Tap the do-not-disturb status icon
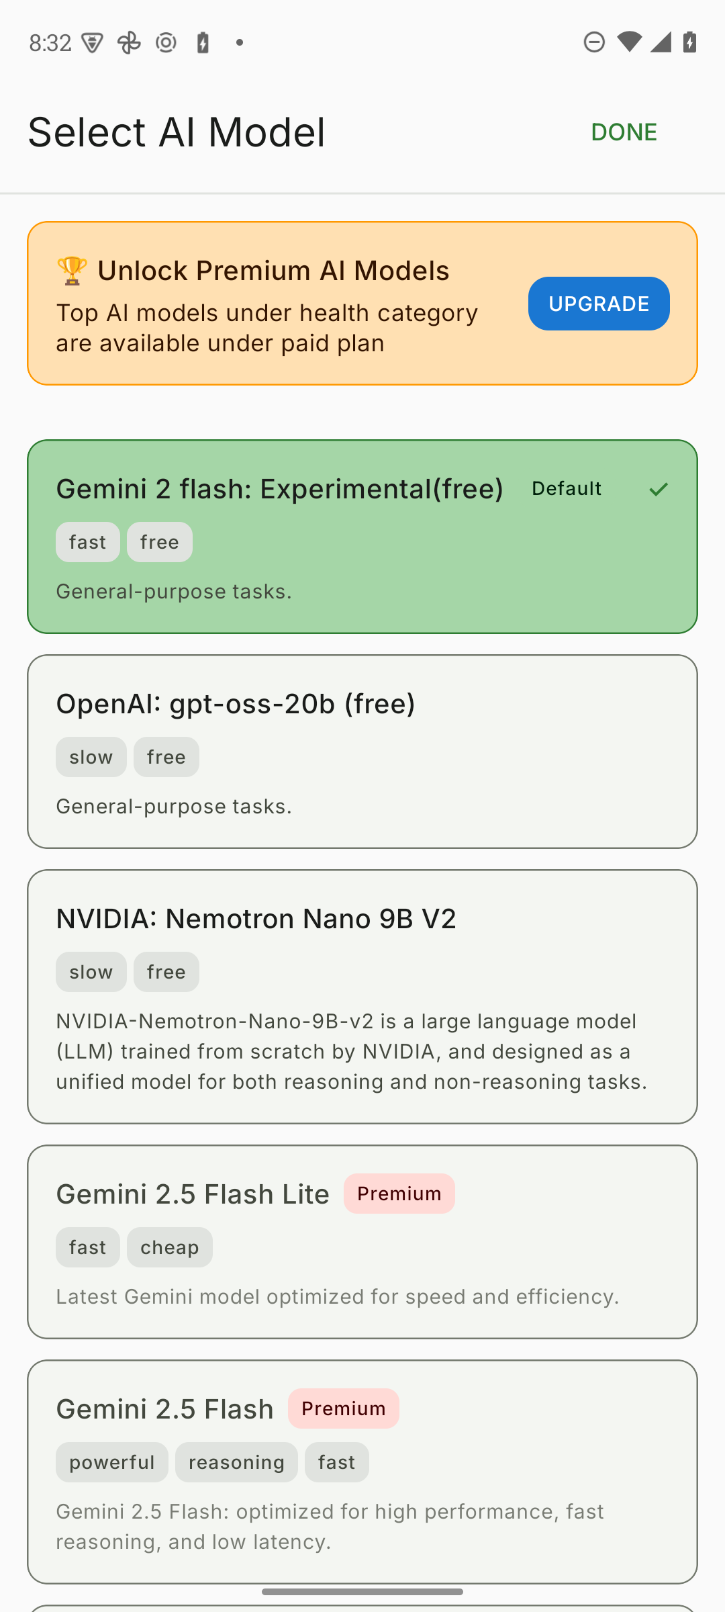725x1612 pixels. [x=594, y=42]
